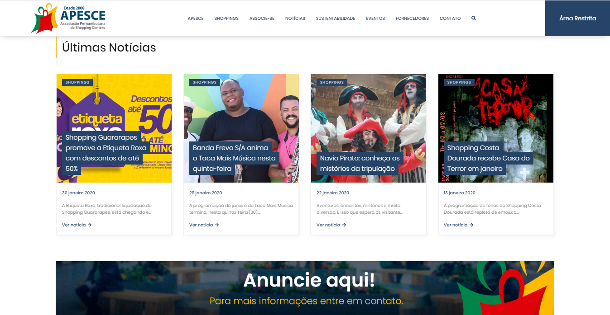
Task: Go to FORNECEDORES page
Action: click(x=412, y=19)
